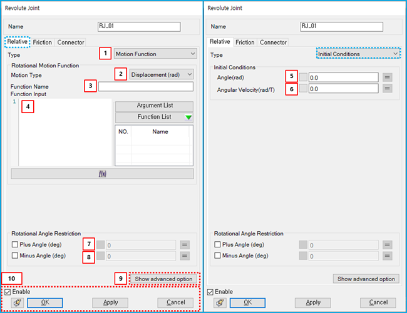Click the Function Name input field
407x313 pixels.
click(146, 86)
